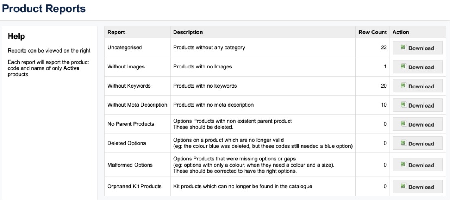
Task: Click spreadsheet icon for No Parent Products
Action: (404, 124)
